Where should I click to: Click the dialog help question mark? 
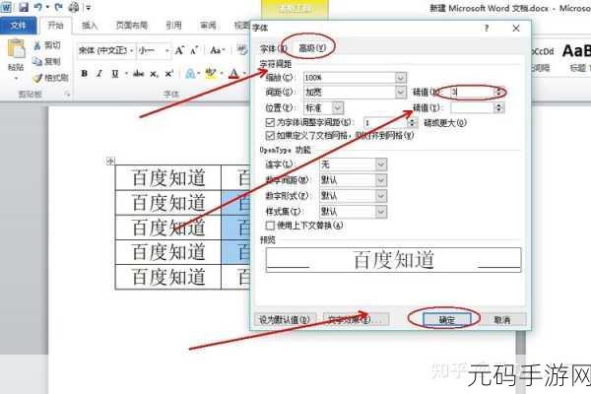[487, 28]
